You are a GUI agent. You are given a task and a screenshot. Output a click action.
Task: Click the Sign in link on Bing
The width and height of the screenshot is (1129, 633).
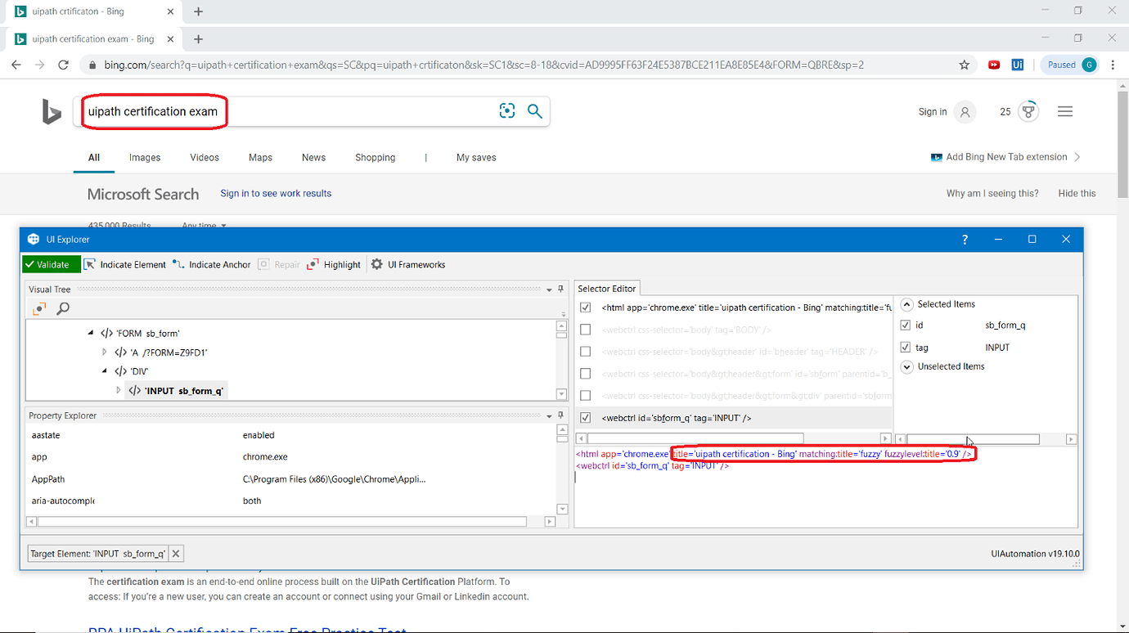(932, 111)
